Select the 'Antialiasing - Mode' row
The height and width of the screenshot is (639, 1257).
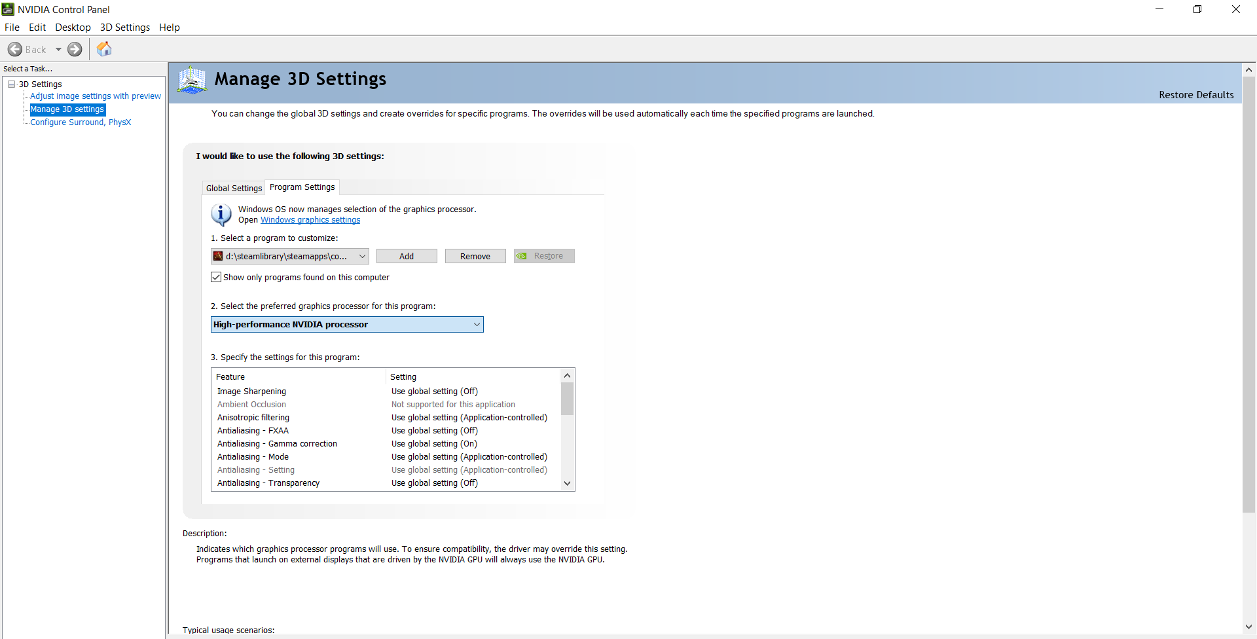[386, 457]
